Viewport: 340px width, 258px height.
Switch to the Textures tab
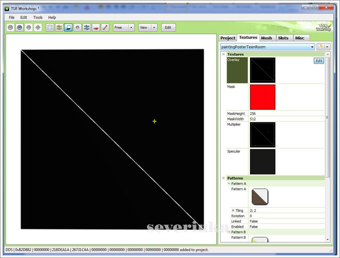pyautogui.click(x=248, y=38)
